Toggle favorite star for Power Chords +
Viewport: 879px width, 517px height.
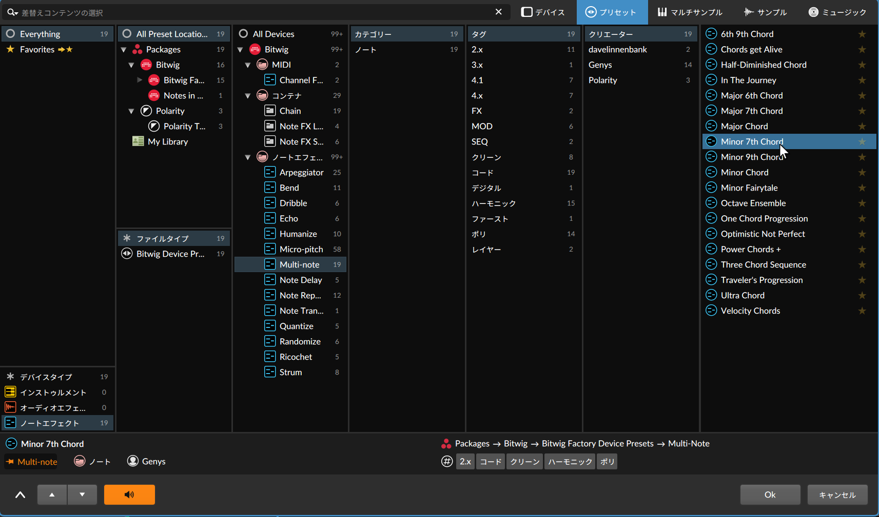862,249
